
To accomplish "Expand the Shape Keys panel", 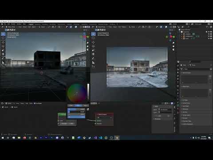I will tap(185, 87).
